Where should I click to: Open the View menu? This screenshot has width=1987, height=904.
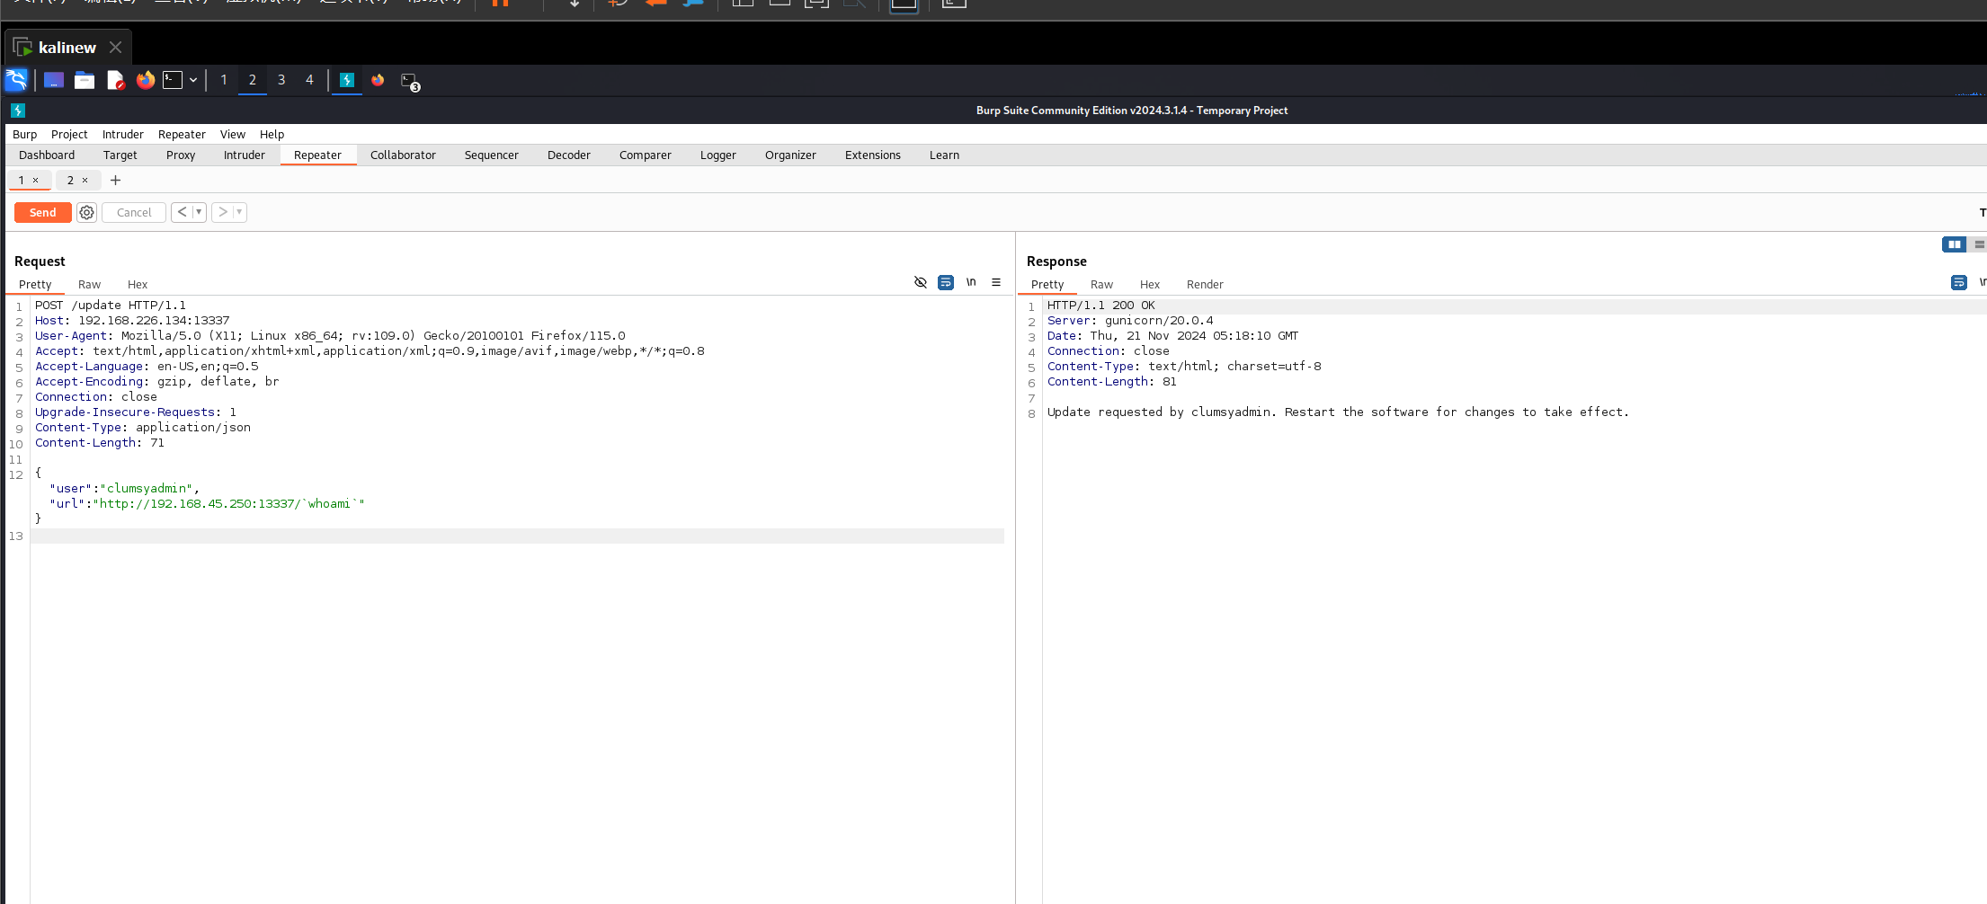coord(233,134)
